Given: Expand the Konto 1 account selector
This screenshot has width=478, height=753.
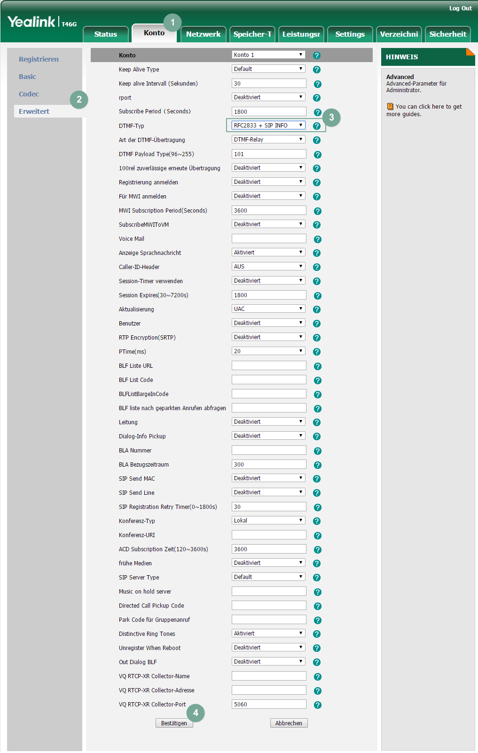Looking at the screenshot, I should click(x=268, y=55).
